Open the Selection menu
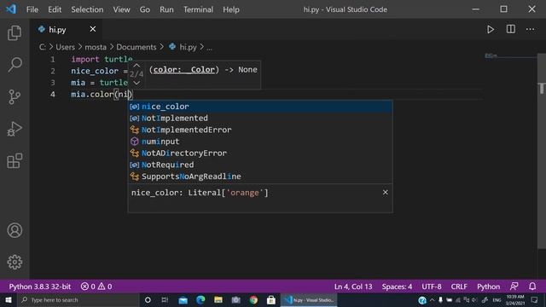The image size is (546, 307). tap(87, 9)
